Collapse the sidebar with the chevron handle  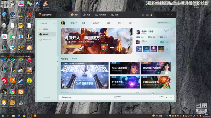pyautogui.click(x=57, y=61)
